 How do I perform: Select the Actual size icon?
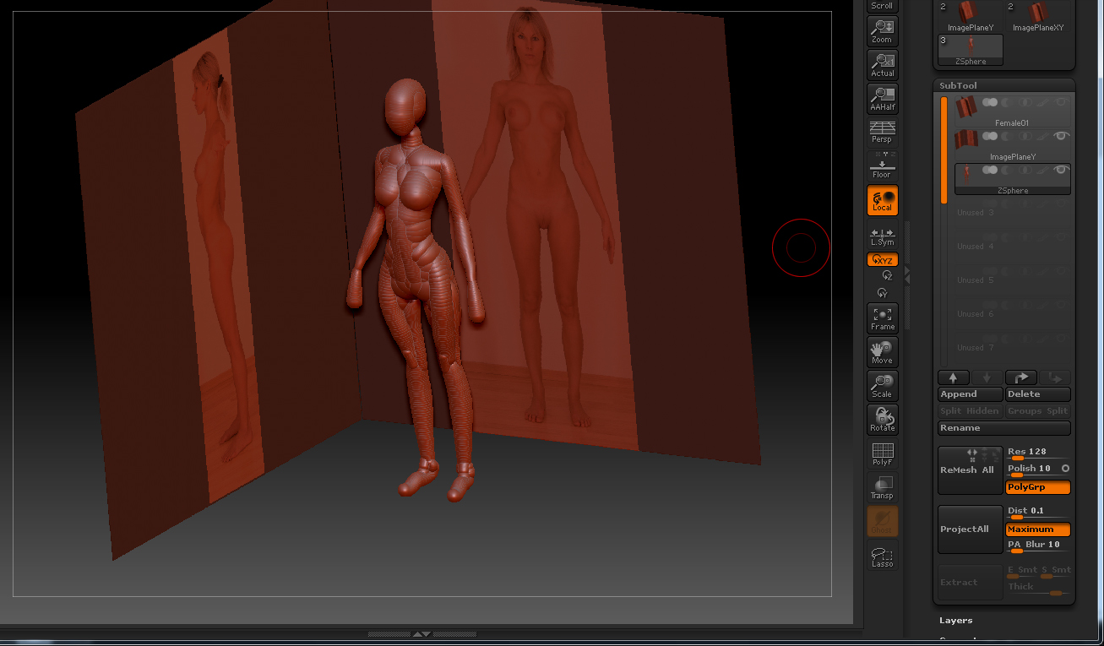(x=882, y=65)
